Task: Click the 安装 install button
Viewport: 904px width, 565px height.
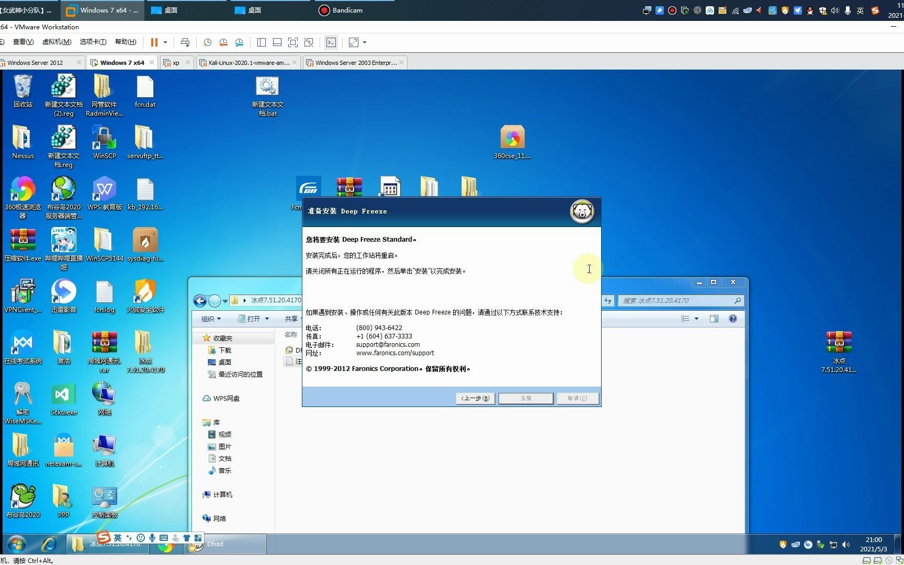Action: tap(526, 399)
